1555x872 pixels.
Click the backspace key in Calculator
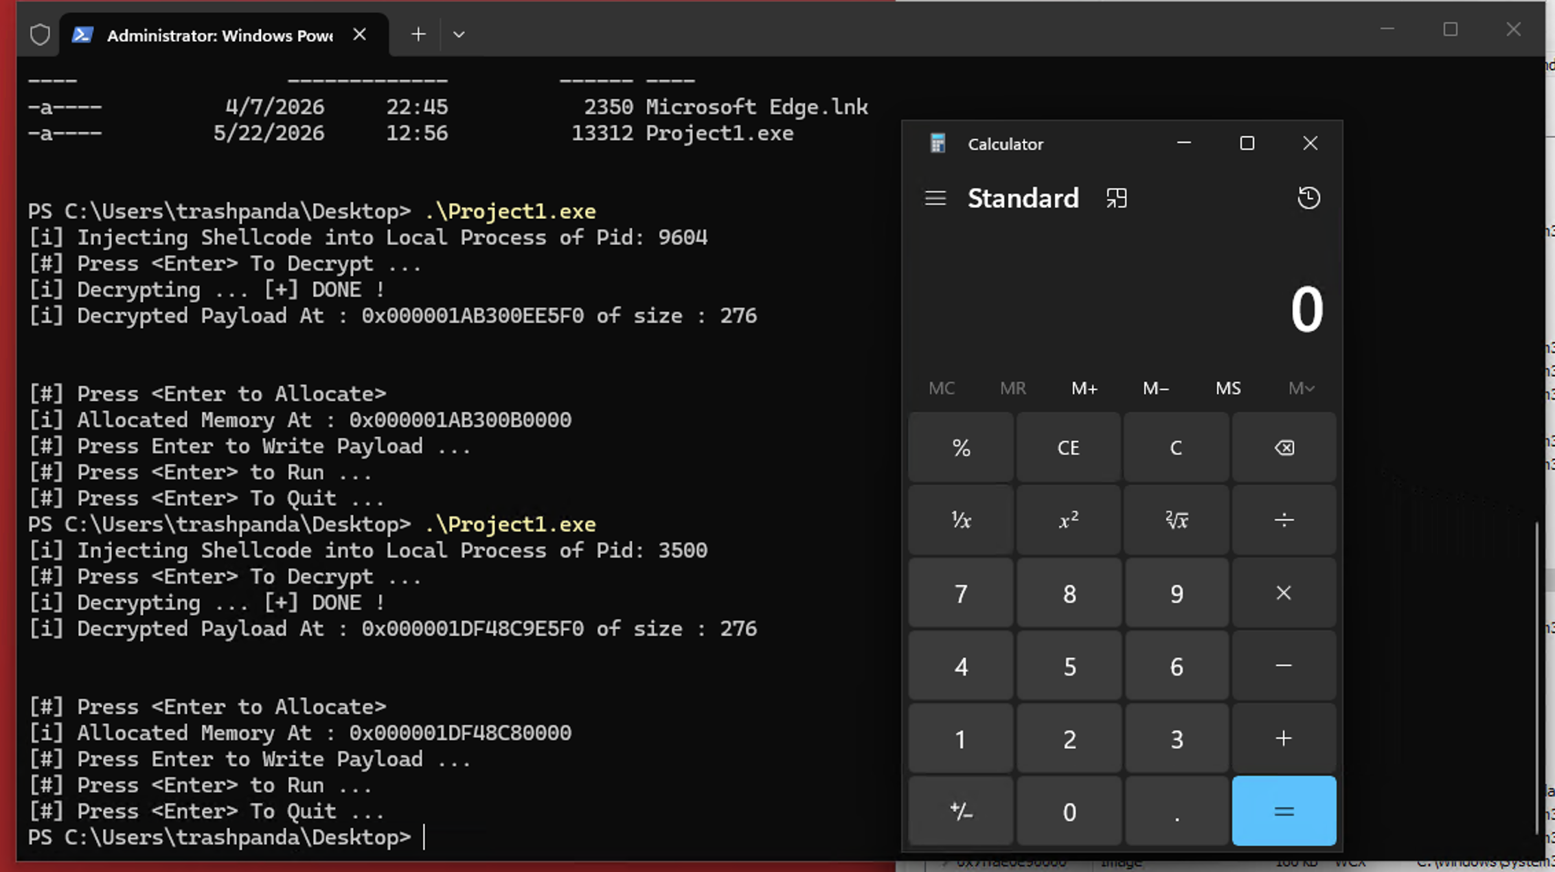[x=1284, y=448]
